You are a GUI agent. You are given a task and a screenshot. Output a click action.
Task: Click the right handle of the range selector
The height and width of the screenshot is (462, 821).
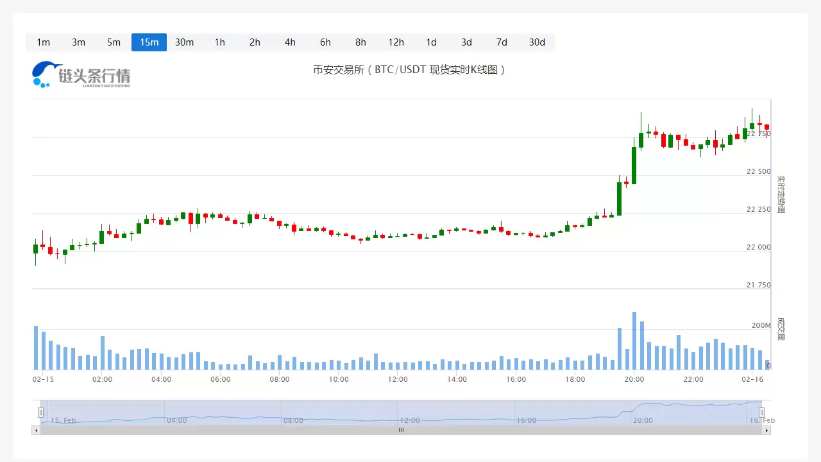761,412
